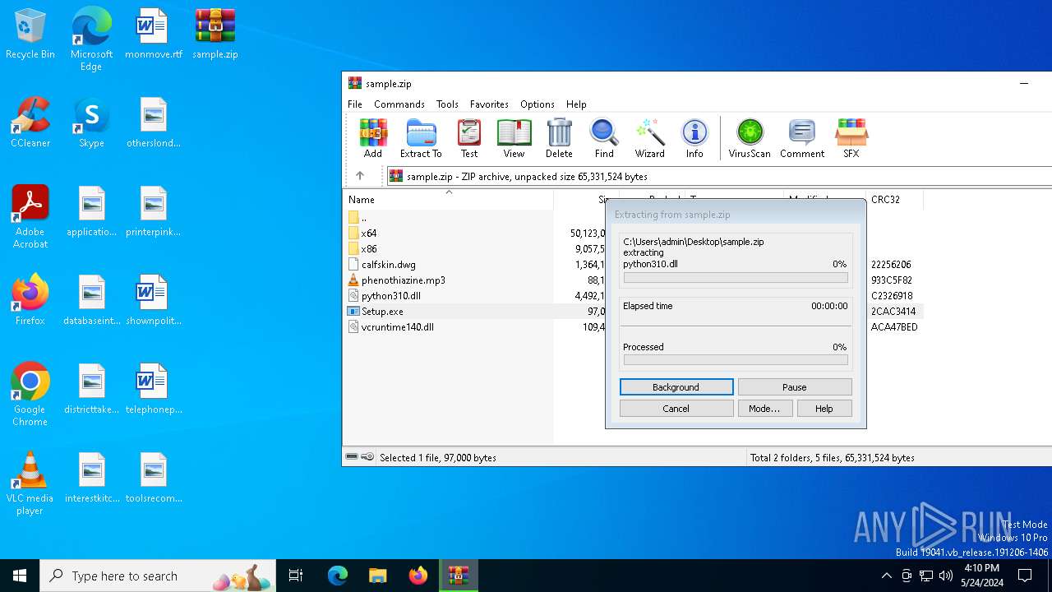Viewport: 1052px width, 592px height.
Task: Click File Explorer taskbar icon
Action: tap(377, 576)
